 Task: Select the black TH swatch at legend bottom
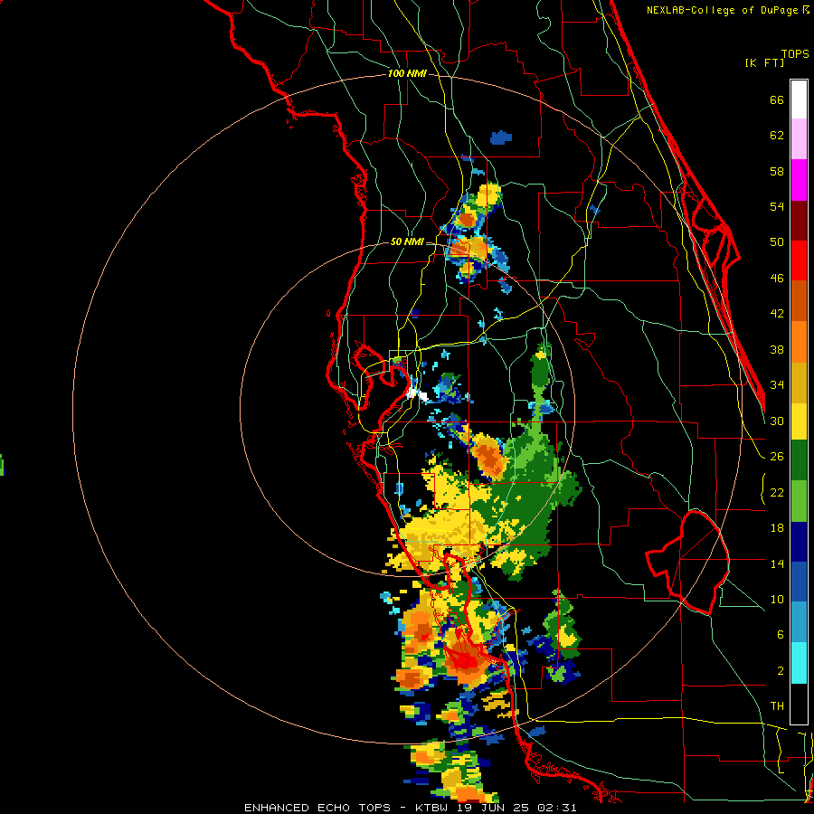pyautogui.click(x=799, y=704)
